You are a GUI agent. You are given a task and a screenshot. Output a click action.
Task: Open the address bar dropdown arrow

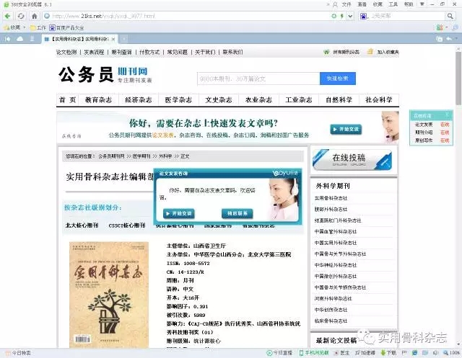pos(350,16)
